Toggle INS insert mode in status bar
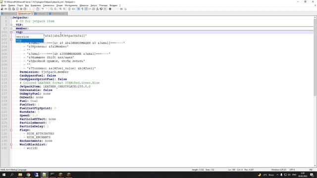The width and height of the screenshot is (317, 178). pos(311,170)
